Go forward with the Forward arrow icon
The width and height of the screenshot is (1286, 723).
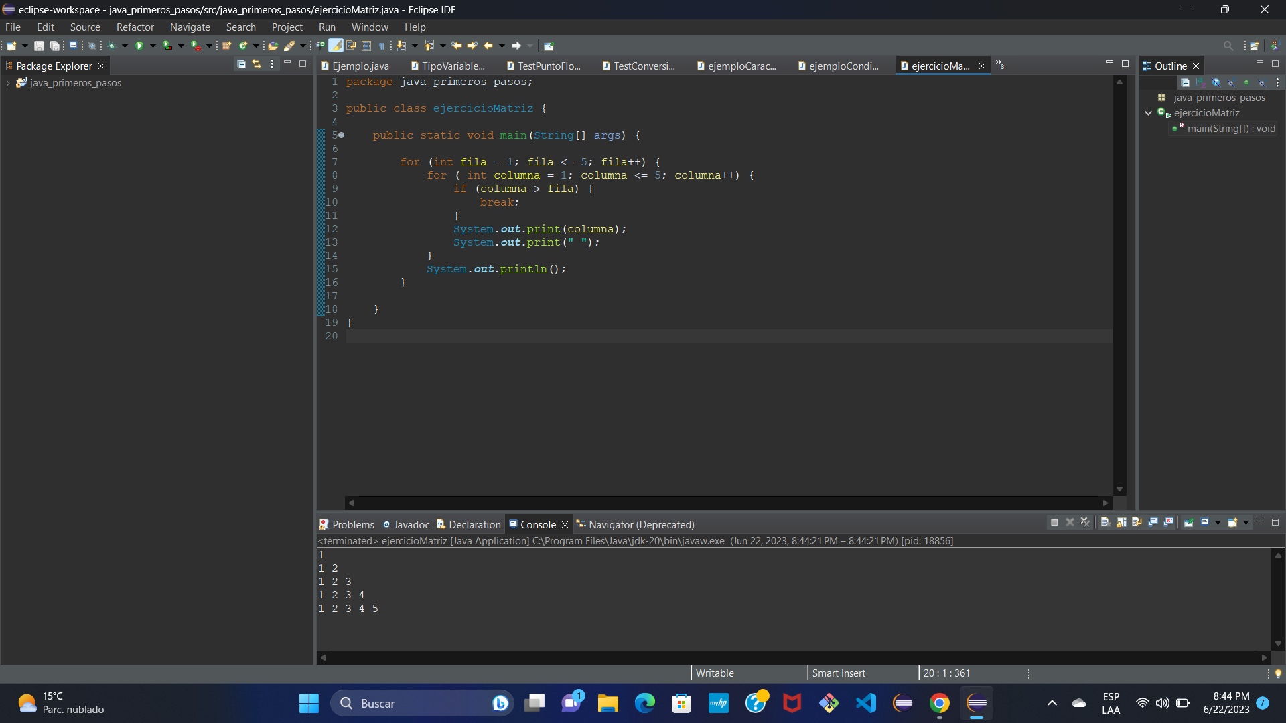[516, 46]
